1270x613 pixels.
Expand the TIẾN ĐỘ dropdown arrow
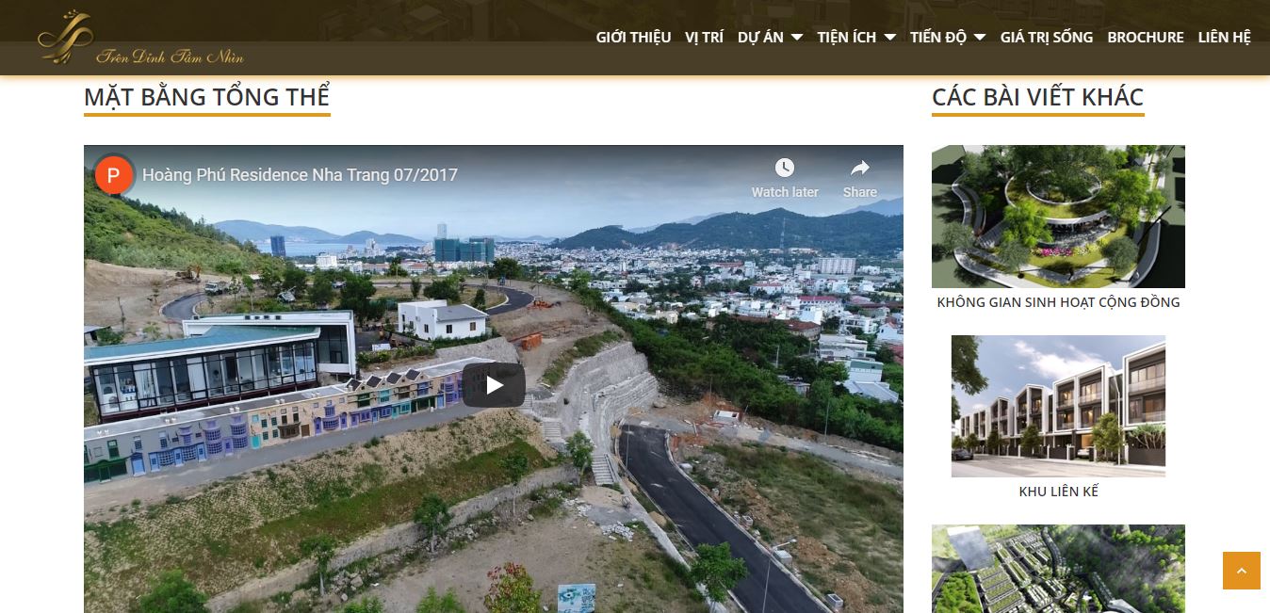(979, 38)
